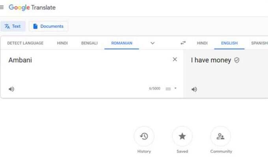Select the Text translation mode button
Viewport: 268px width, 168px height.
(13, 26)
